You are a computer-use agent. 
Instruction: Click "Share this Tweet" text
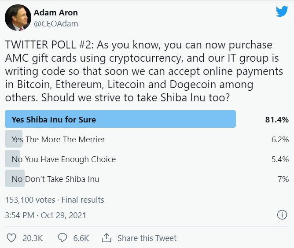147,238
